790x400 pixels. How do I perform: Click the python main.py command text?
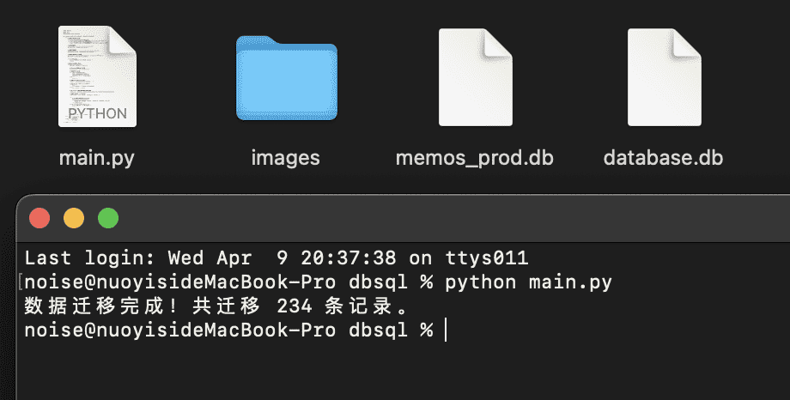click(528, 282)
